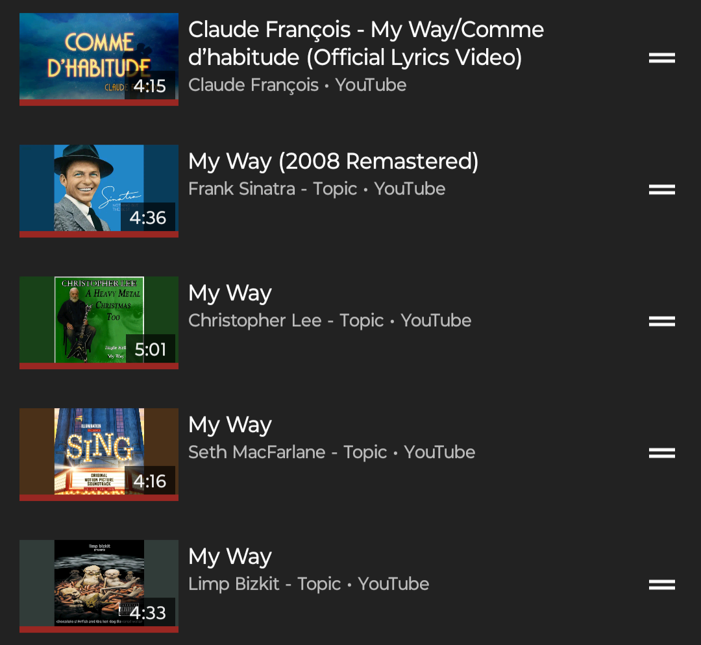The height and width of the screenshot is (645, 701).
Task: Open the Comme d'habitude thumbnail
Action: point(99,59)
